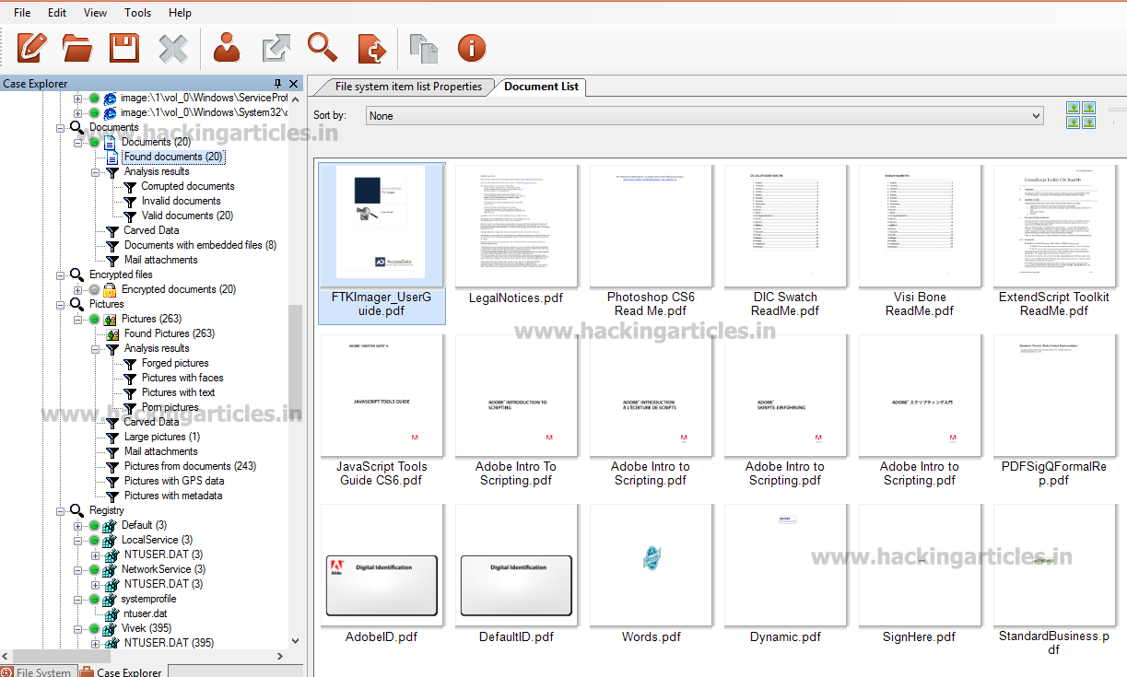The width and height of the screenshot is (1127, 677).
Task: Click the search icon next to Registry
Action: pyautogui.click(x=77, y=510)
